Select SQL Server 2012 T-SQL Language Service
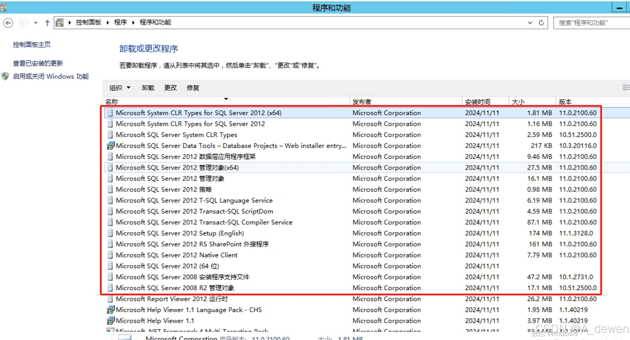This screenshot has width=630, height=340. click(367, 200)
